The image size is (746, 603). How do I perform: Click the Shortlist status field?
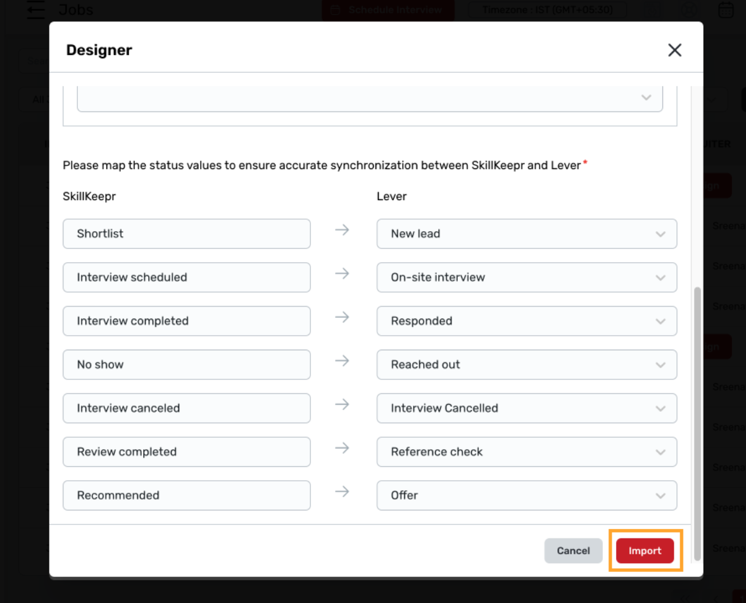[186, 234]
